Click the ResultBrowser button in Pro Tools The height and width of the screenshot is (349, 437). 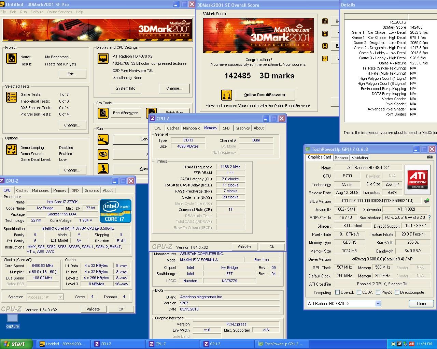(126, 113)
